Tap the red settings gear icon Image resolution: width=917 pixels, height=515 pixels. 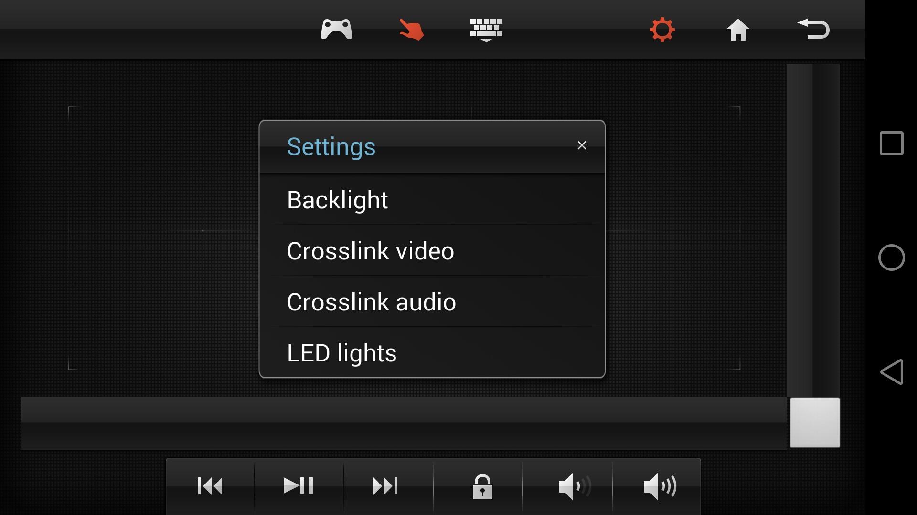662,30
